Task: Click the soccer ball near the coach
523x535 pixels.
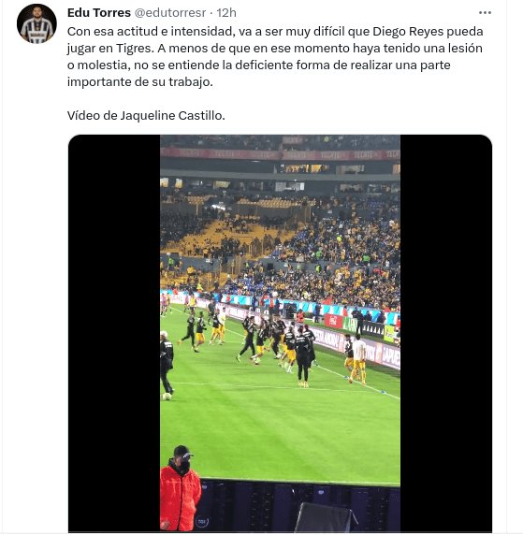Action: point(167,397)
